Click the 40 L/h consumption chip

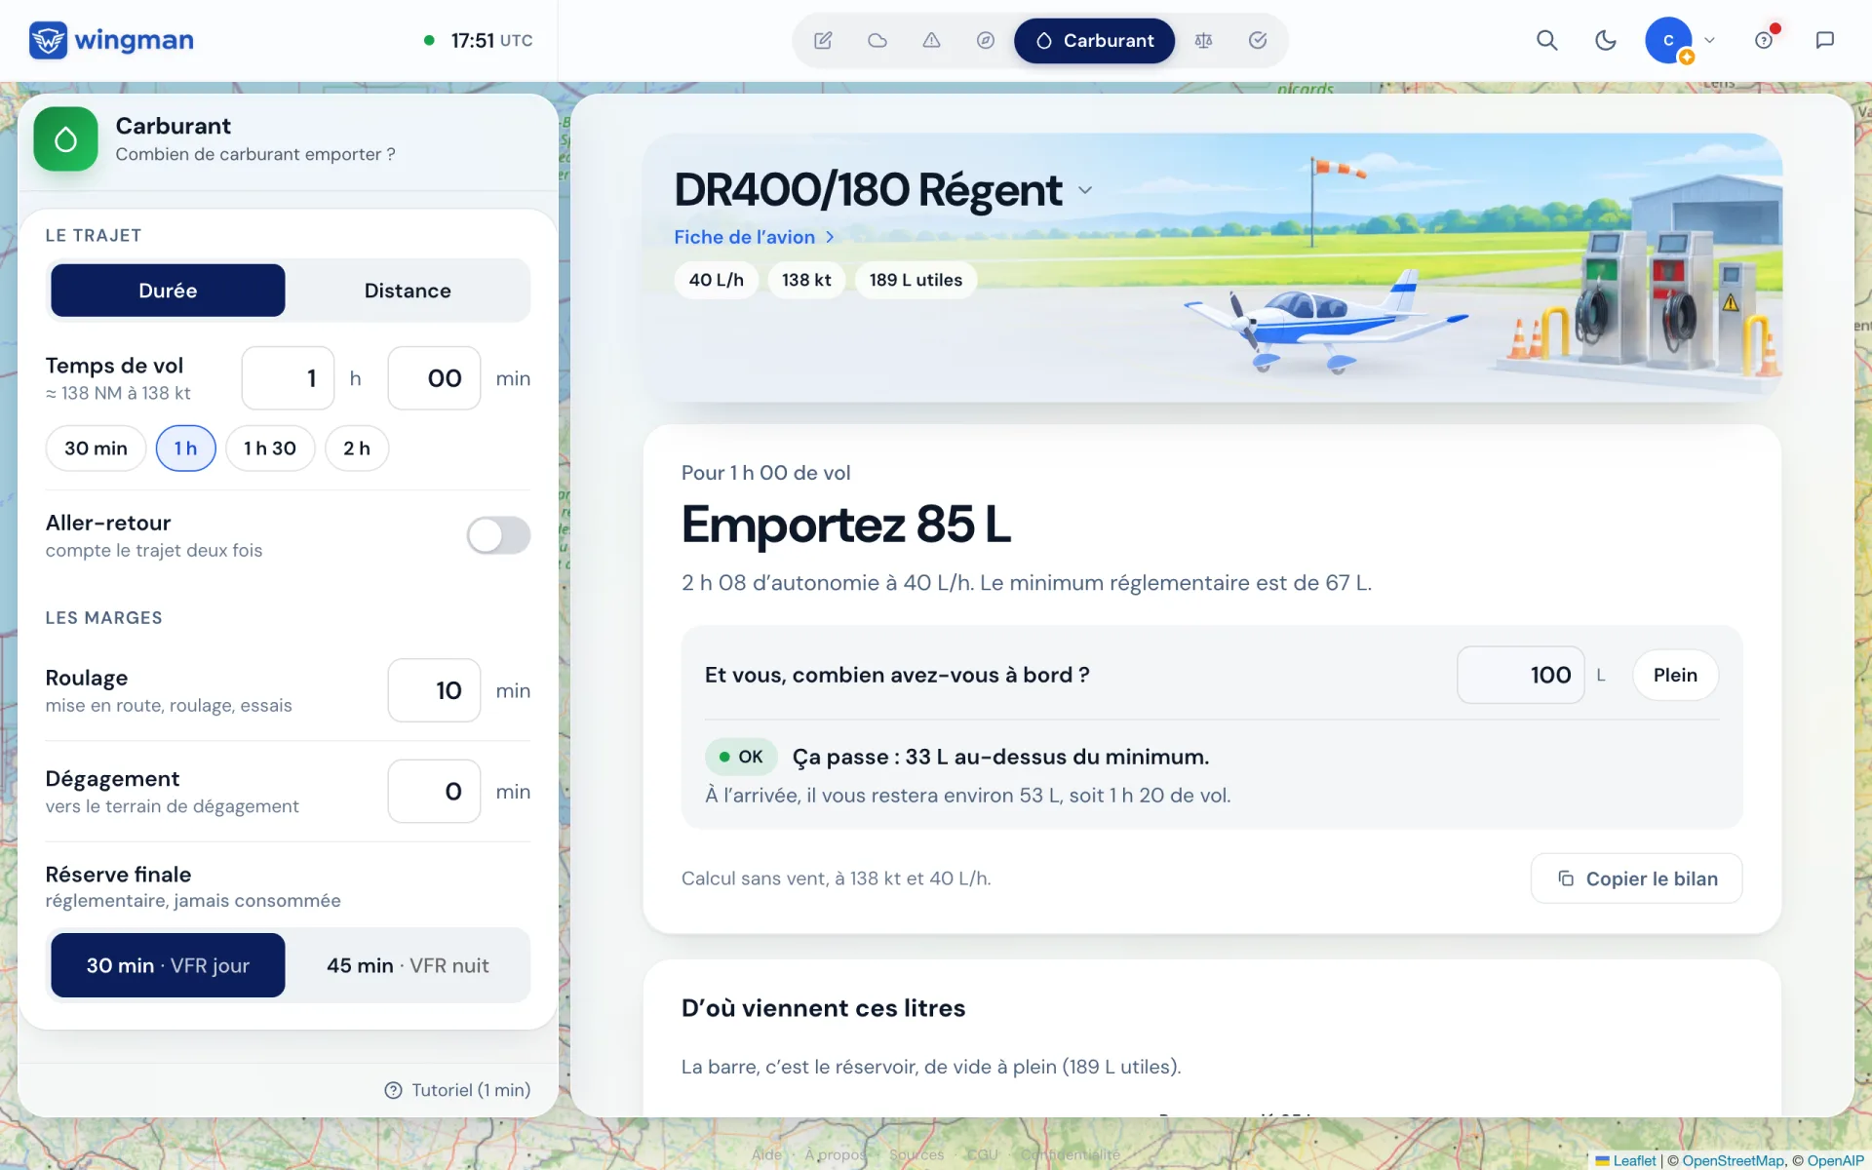[x=716, y=280]
